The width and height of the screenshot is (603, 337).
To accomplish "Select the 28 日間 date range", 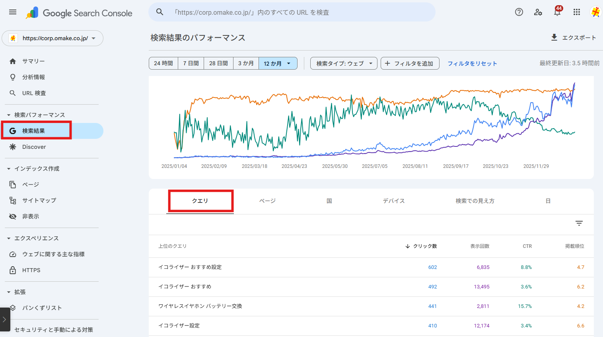I will pos(218,63).
